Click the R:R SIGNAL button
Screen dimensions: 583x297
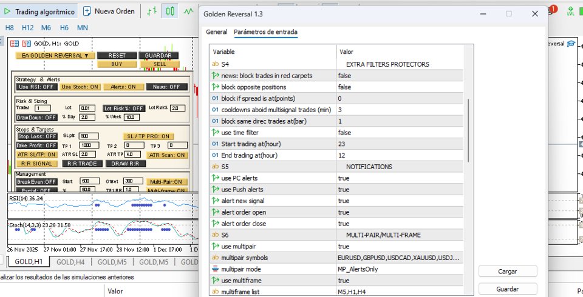point(37,164)
